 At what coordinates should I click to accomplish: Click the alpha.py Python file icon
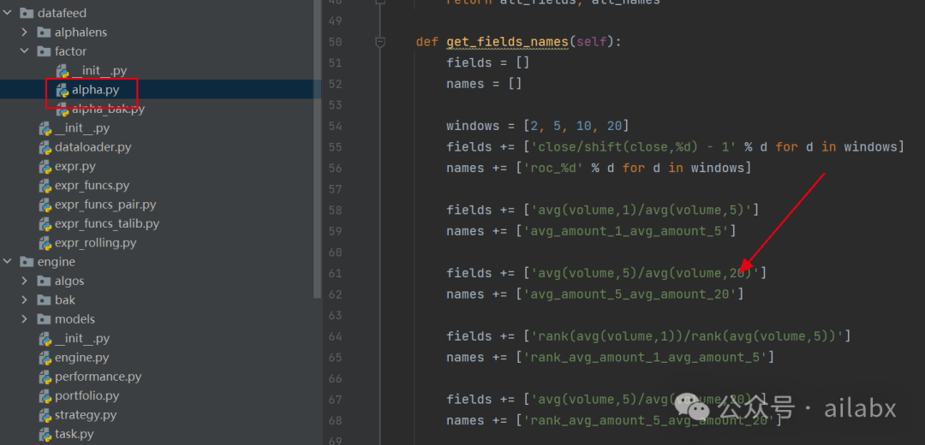pyautogui.click(x=62, y=90)
